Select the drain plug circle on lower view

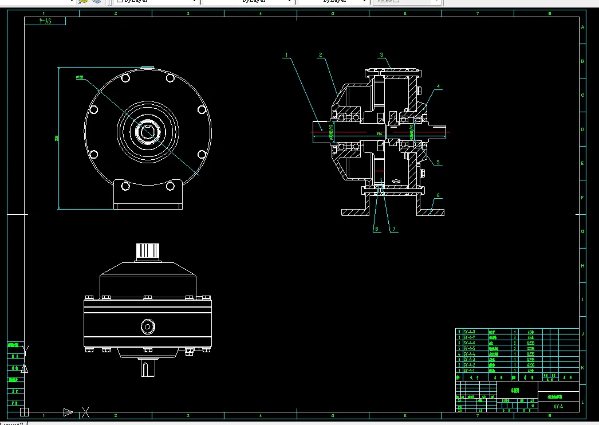pos(147,327)
